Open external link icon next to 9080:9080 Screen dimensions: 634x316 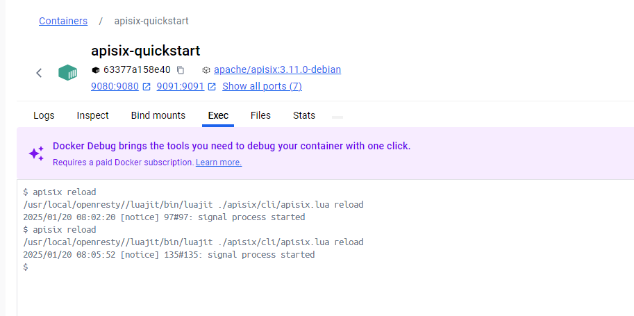tap(147, 87)
